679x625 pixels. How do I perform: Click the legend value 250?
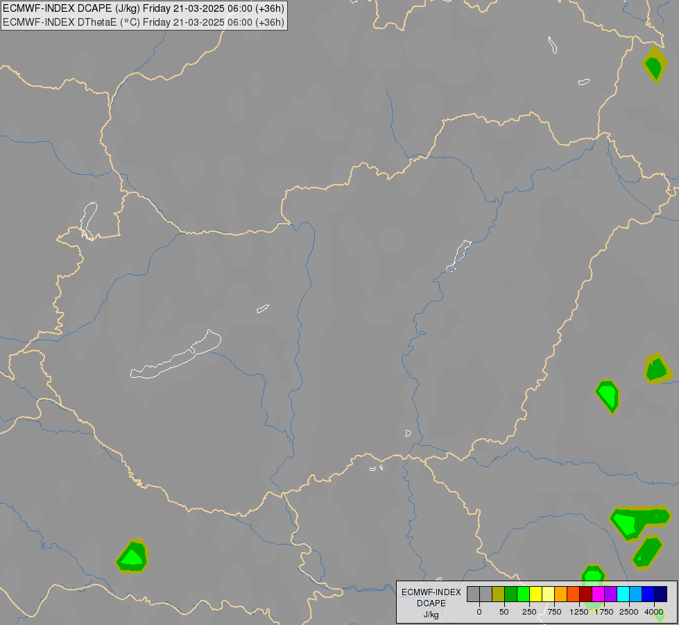point(529,612)
